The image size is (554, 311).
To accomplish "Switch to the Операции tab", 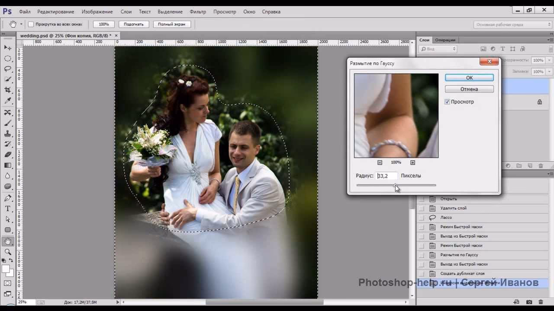I will coord(446,40).
